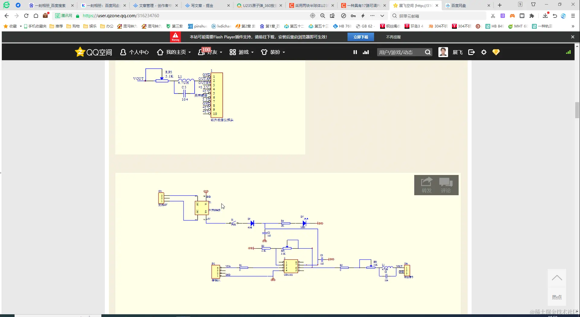Pause the Qzone background music
The height and width of the screenshot is (317, 580).
(355, 52)
